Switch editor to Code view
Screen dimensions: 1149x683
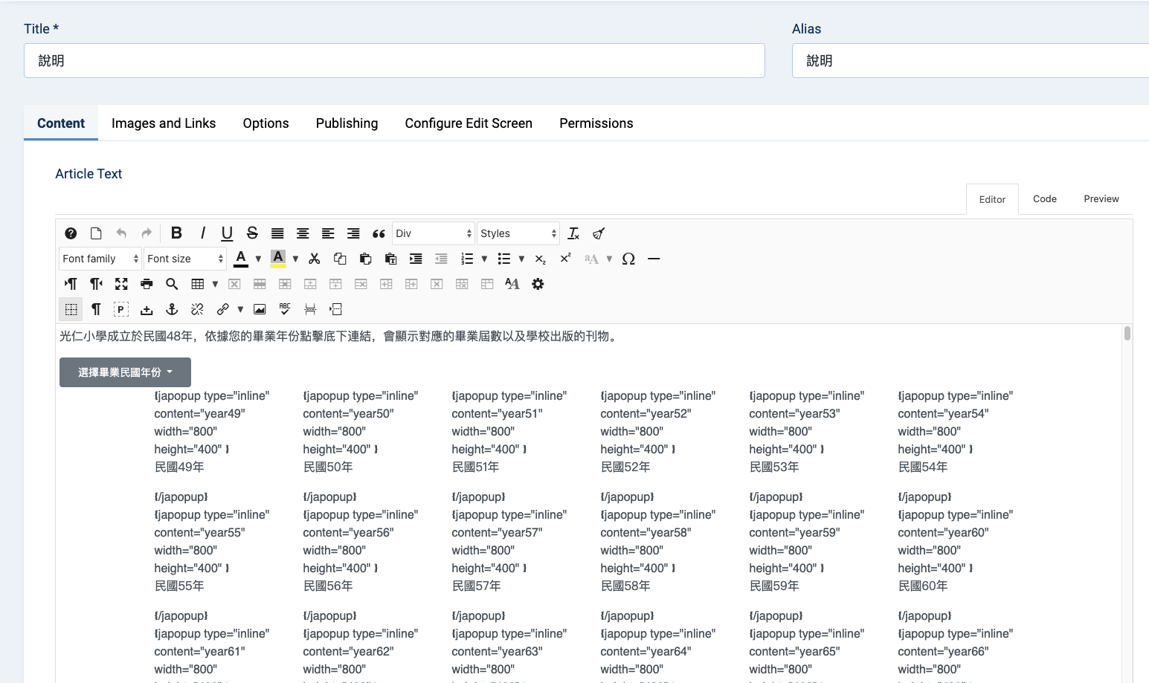[x=1044, y=199]
